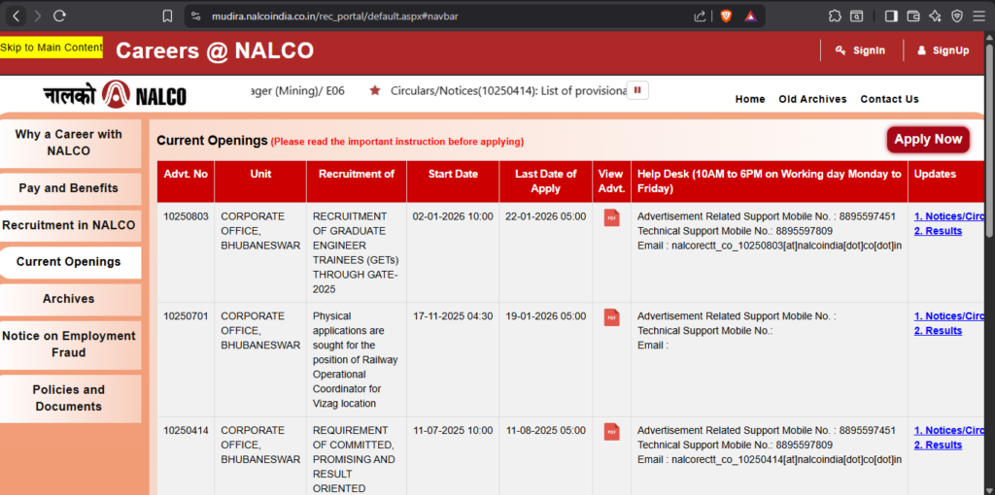The height and width of the screenshot is (495, 995).
Task: Click the share icon in address bar
Action: tap(700, 16)
